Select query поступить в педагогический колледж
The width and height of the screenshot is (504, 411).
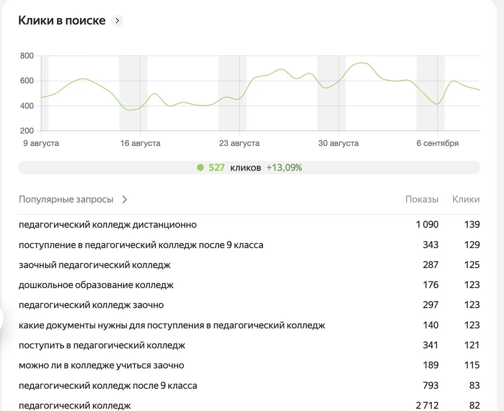[102, 346]
